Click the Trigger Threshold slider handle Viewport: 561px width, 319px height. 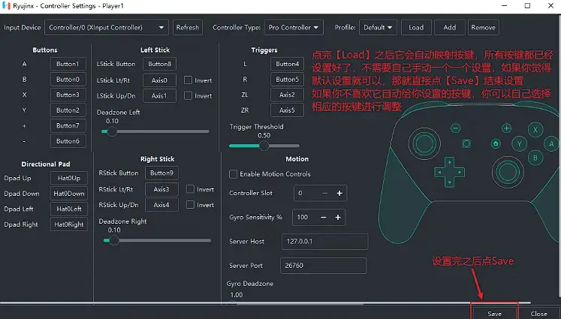click(264, 146)
